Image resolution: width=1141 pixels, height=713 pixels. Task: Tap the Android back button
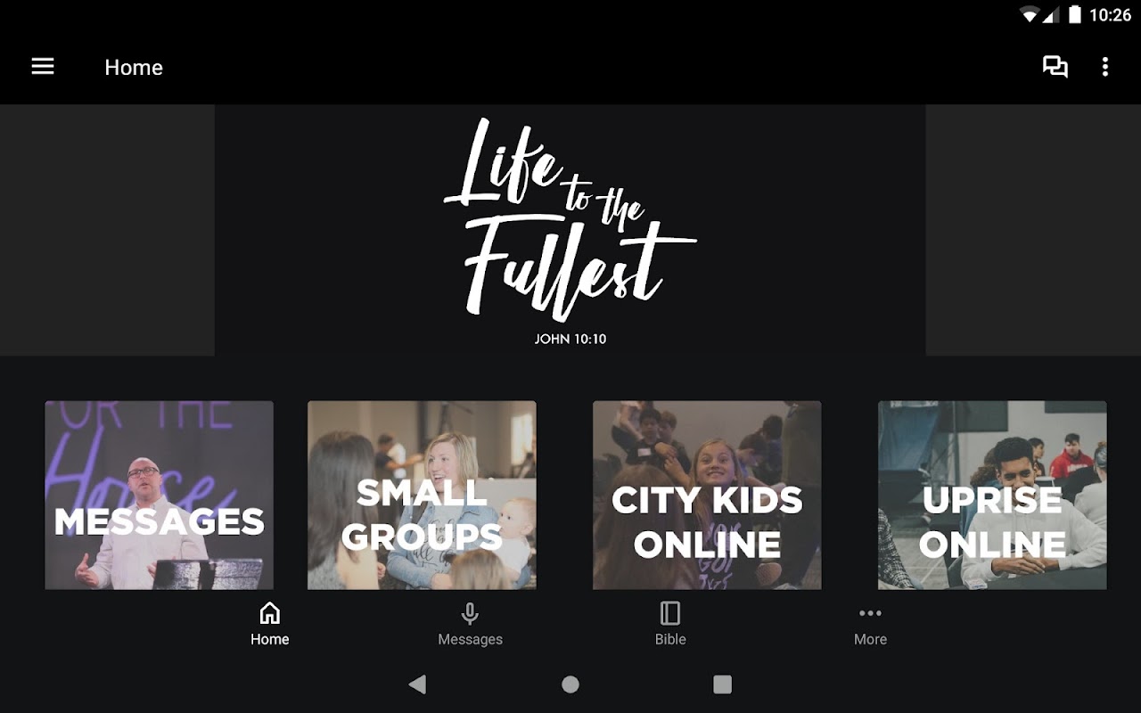[417, 684]
